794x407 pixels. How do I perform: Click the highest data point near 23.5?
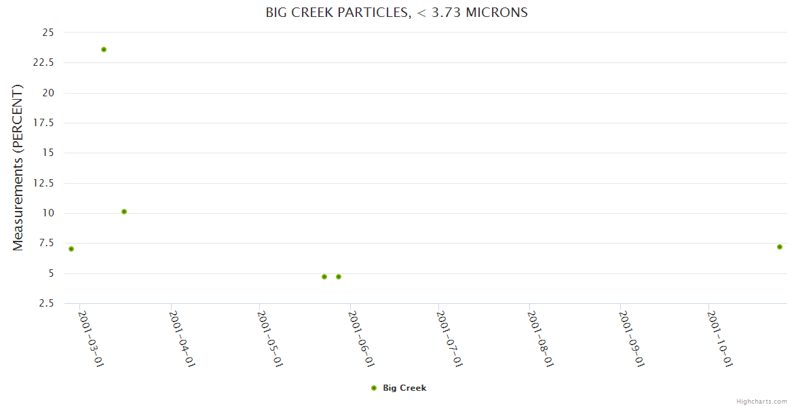click(104, 50)
